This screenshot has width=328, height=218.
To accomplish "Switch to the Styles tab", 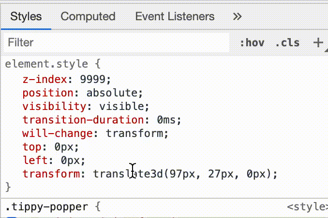I will click(26, 16).
